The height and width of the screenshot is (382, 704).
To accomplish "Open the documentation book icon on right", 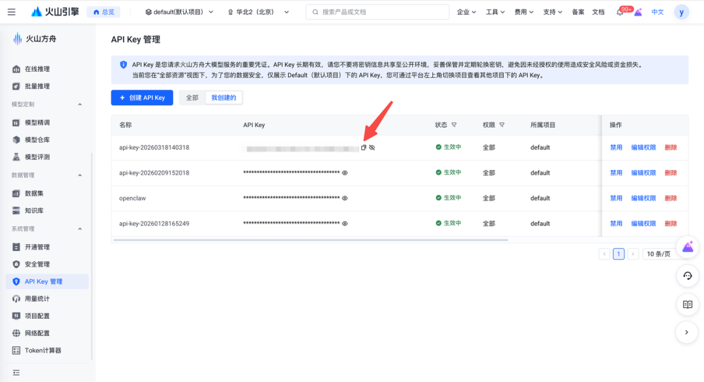I will (687, 304).
